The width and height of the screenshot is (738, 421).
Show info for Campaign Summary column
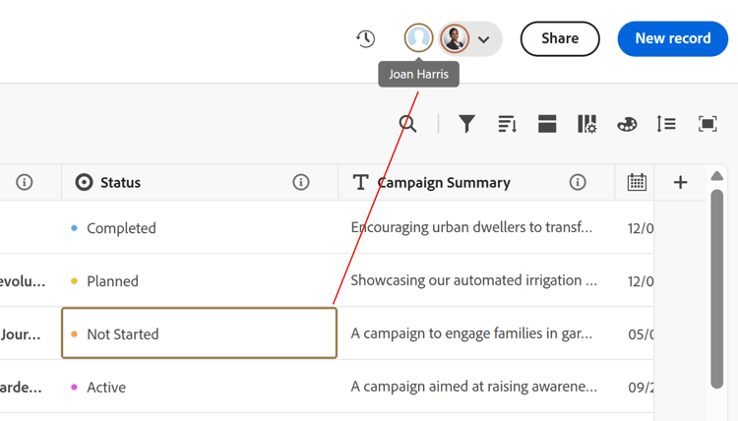coord(578,182)
